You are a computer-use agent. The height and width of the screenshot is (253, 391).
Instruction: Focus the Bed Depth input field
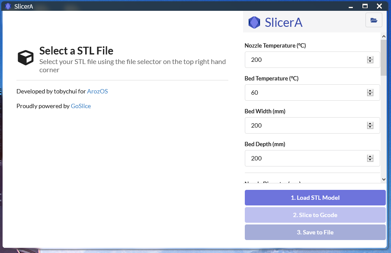[312, 158]
